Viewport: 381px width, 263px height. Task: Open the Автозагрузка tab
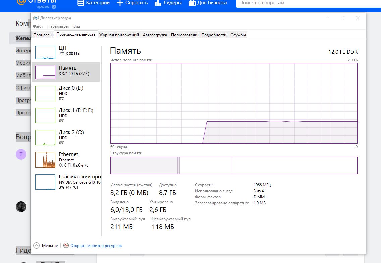(x=155, y=35)
